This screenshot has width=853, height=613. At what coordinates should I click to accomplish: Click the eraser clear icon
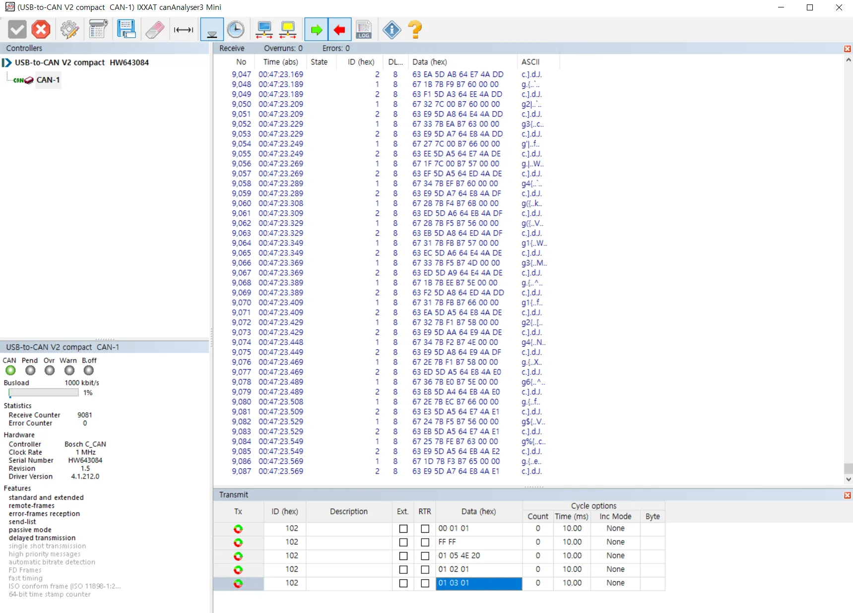(x=155, y=30)
